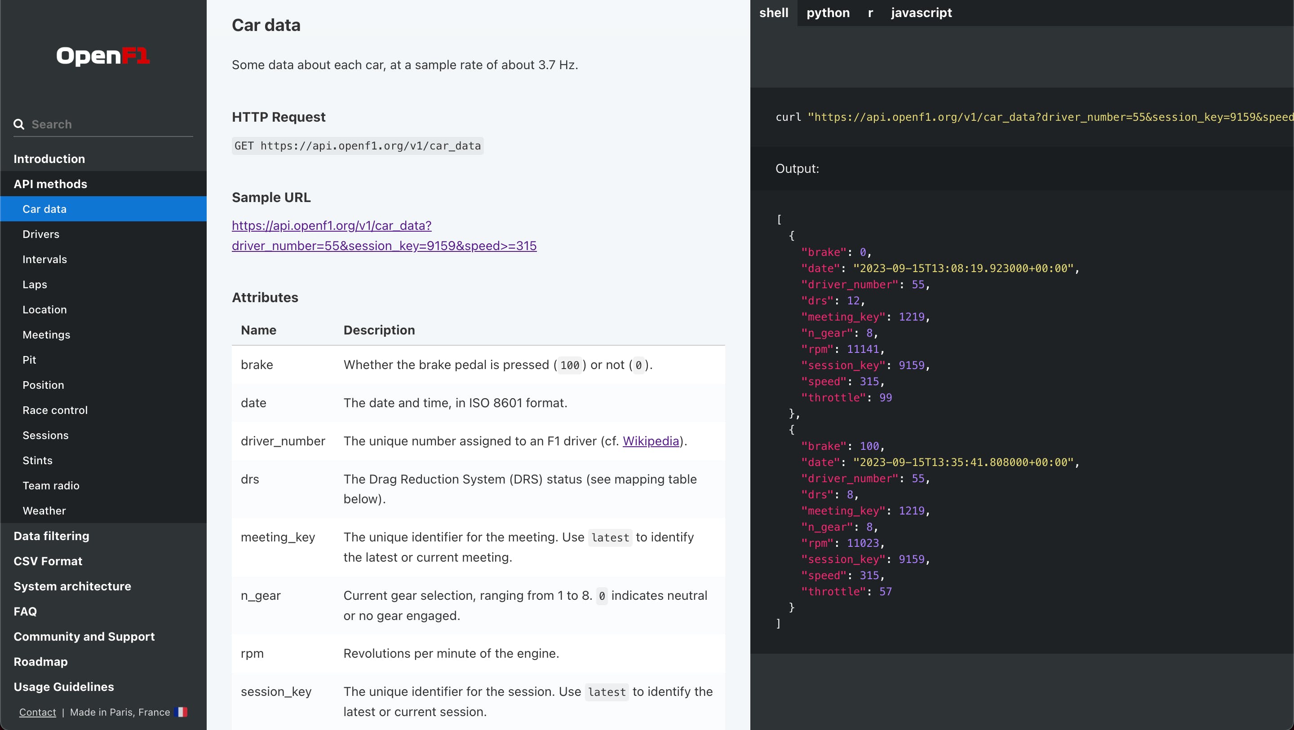The width and height of the screenshot is (1294, 730).
Task: Open the Introduction section
Action: 49,158
